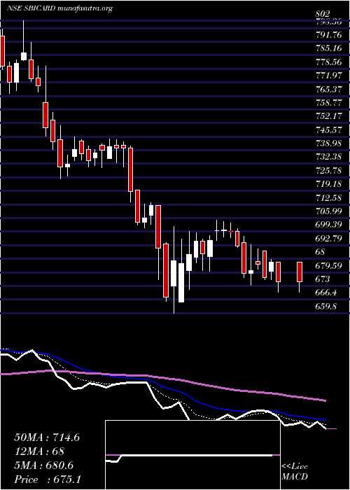Click the 699.39 price axis label

tap(329, 225)
